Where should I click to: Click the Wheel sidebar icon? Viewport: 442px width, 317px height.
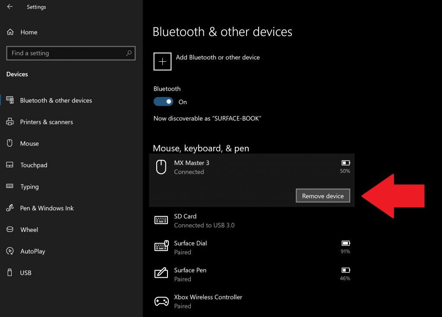[10, 229]
